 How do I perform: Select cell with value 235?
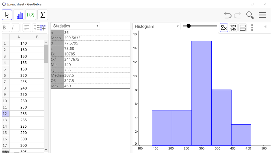click(x=19, y=82)
